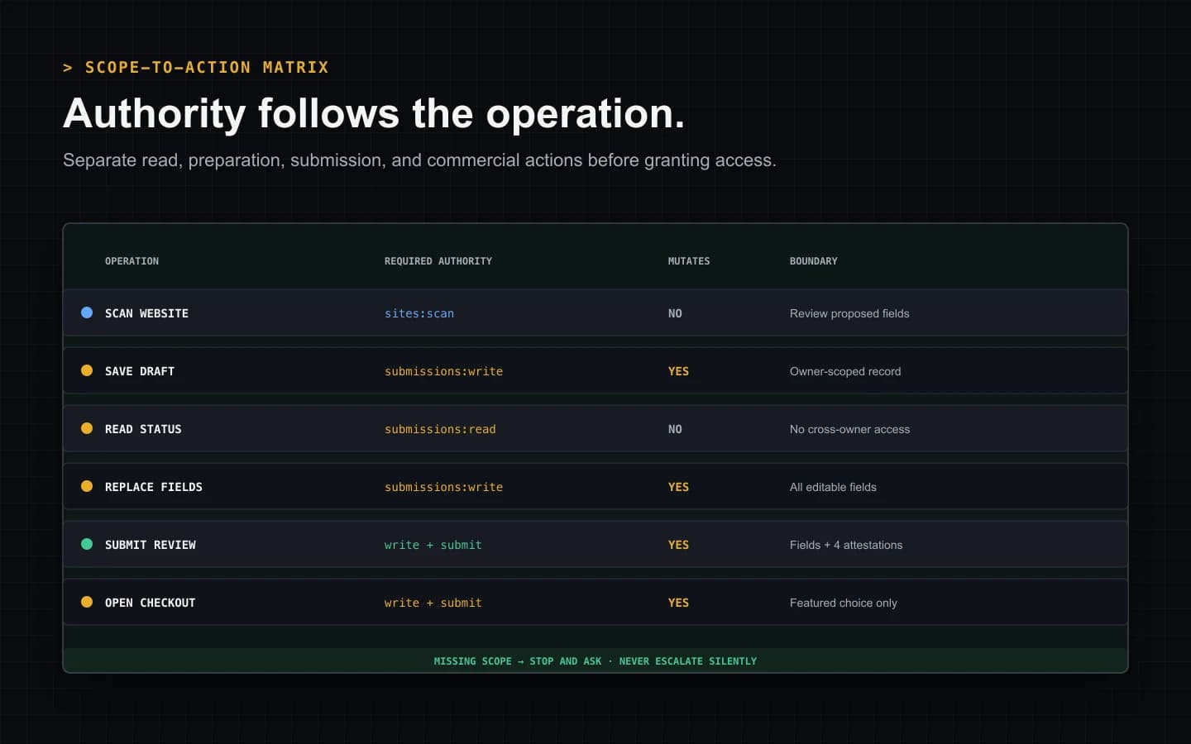This screenshot has width=1191, height=744.
Task: Click the subtitle about separating actions
Action: tap(419, 160)
